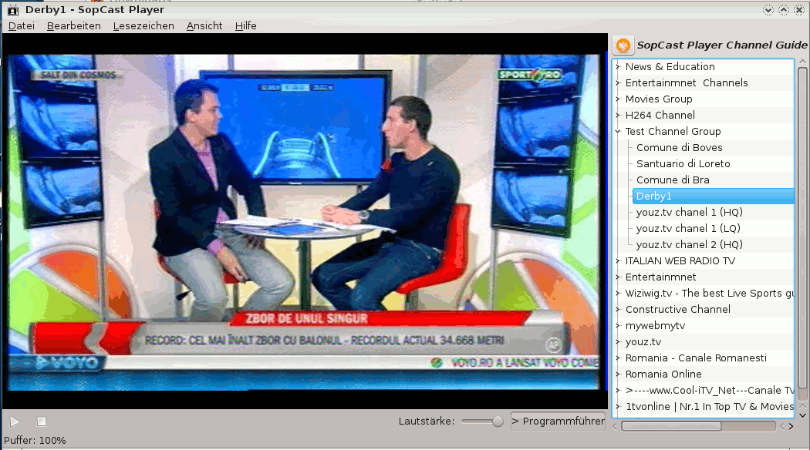Viewport: 810px width, 450px height.
Task: Open the Lesezeichen menu
Action: [143, 25]
